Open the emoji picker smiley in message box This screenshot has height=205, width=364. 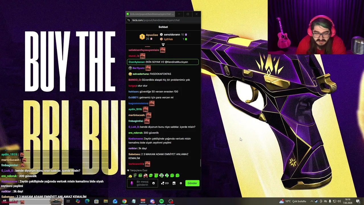(154, 183)
